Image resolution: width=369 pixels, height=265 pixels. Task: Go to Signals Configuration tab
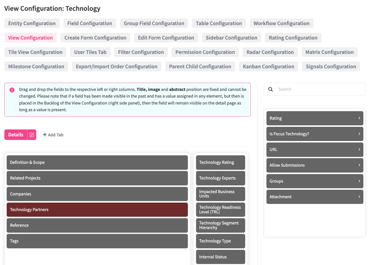click(x=331, y=67)
